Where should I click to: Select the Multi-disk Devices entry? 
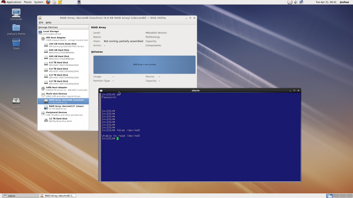point(63,95)
